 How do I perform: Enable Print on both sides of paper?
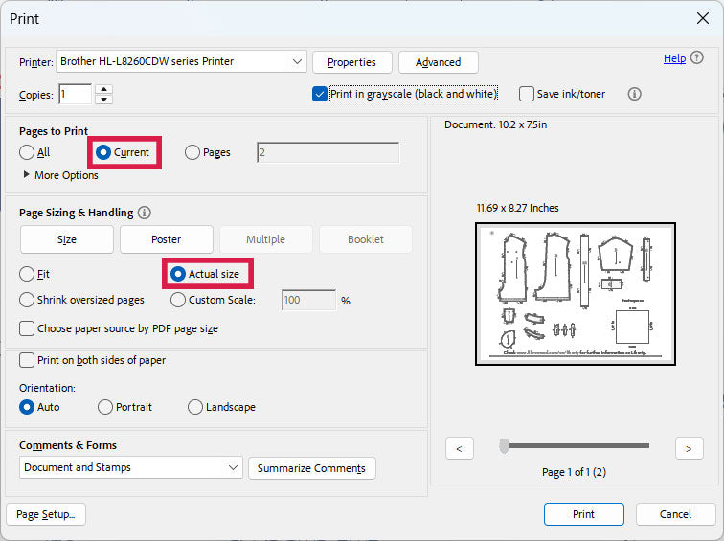coord(27,360)
